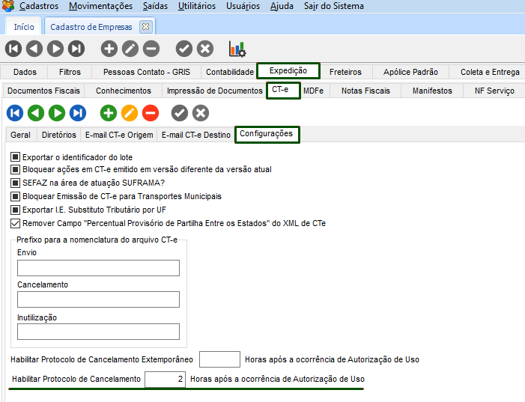Click the red delete (minus) icon

[151, 113]
